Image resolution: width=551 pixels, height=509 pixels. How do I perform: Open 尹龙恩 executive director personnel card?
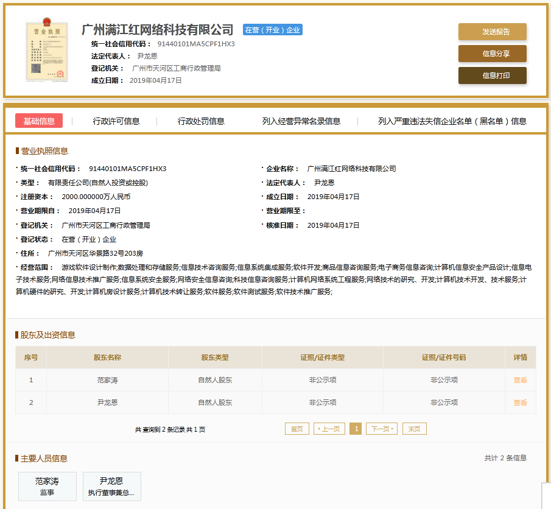[x=111, y=486]
